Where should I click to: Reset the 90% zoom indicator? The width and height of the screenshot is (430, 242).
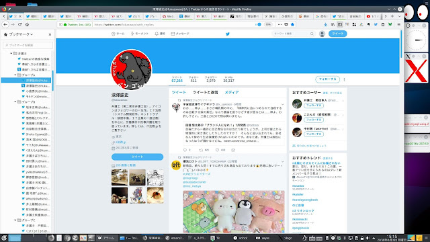click(x=268, y=24)
